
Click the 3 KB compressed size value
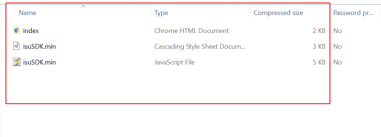[x=319, y=47]
